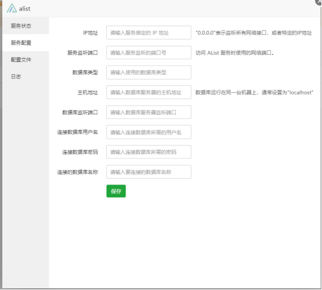Click the 数据库类型 input field
Viewport: 322px width, 290px height.
[x=149, y=72]
